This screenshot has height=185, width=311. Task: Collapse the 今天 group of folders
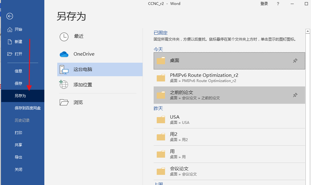coord(158,49)
